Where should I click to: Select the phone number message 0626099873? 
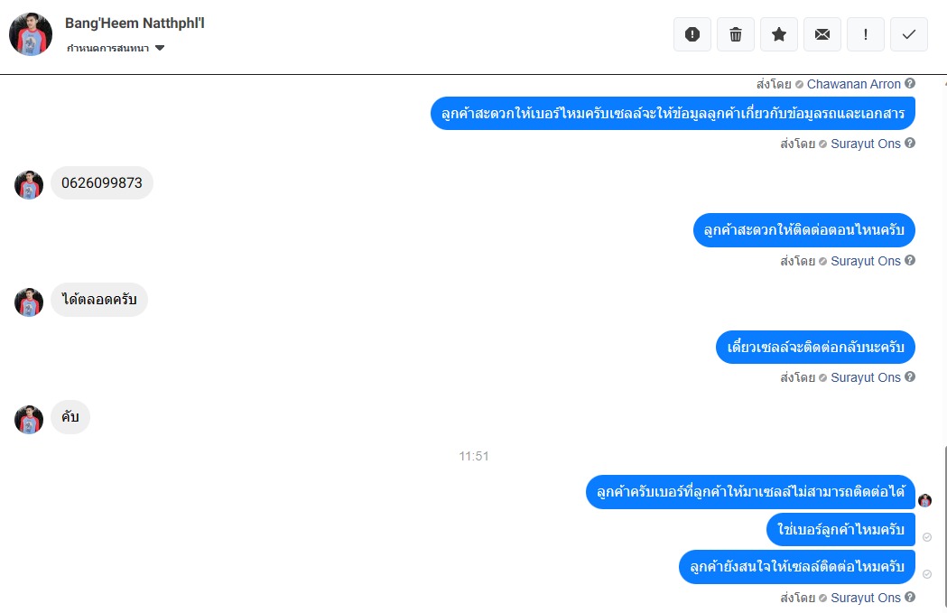pos(101,182)
